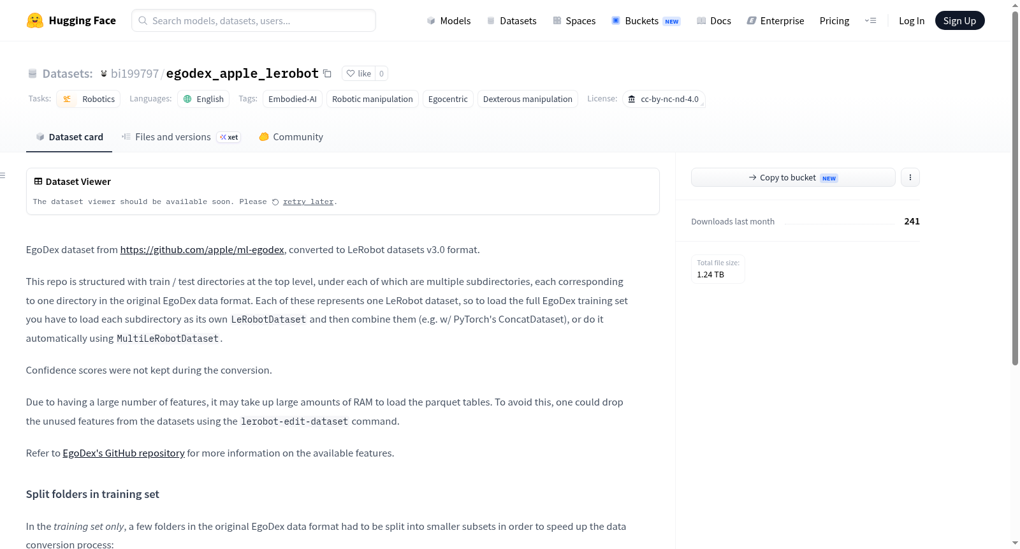Click the Log In link

tap(912, 20)
